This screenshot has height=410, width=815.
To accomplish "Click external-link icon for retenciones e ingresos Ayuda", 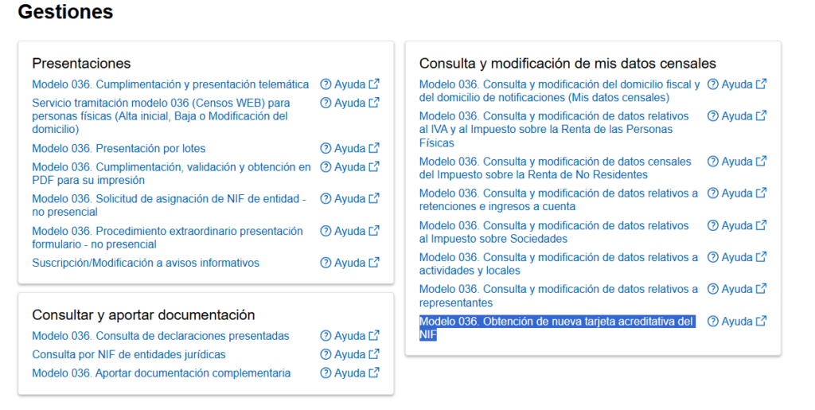I will (761, 193).
